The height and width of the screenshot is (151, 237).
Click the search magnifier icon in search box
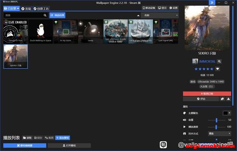point(45,15)
